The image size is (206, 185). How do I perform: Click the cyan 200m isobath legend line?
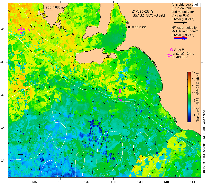pos(49,10)
